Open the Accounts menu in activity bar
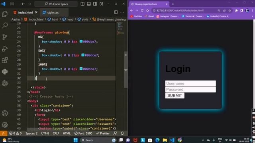This screenshot has height=143, width=255. click(x=5, y=113)
